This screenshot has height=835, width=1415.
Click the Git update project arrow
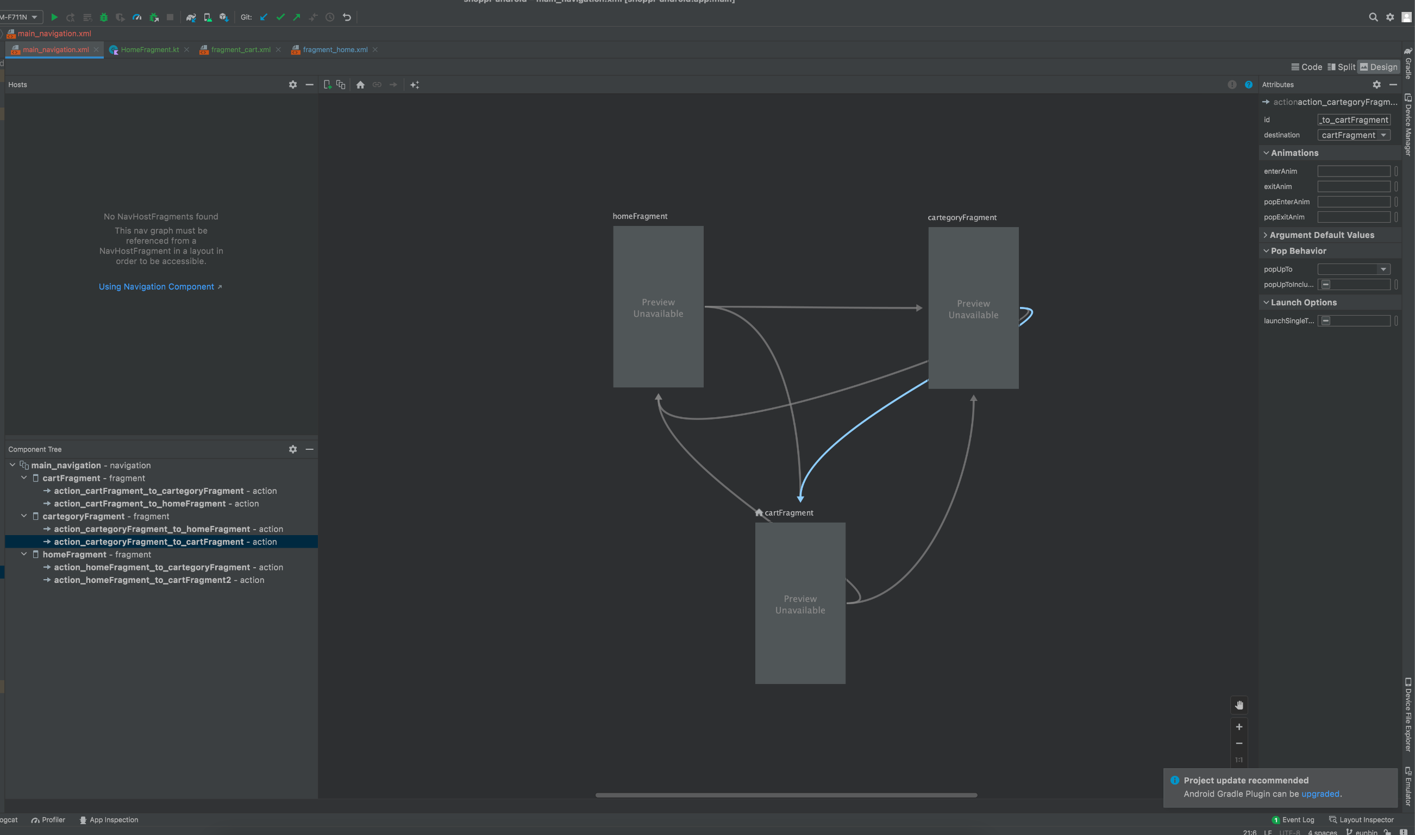click(x=264, y=17)
